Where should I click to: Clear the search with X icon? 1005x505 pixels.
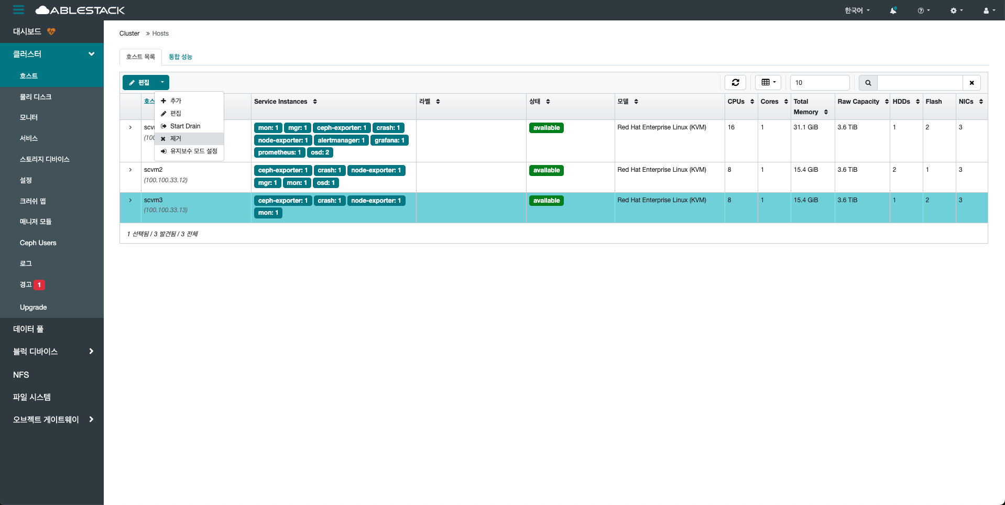tap(971, 83)
